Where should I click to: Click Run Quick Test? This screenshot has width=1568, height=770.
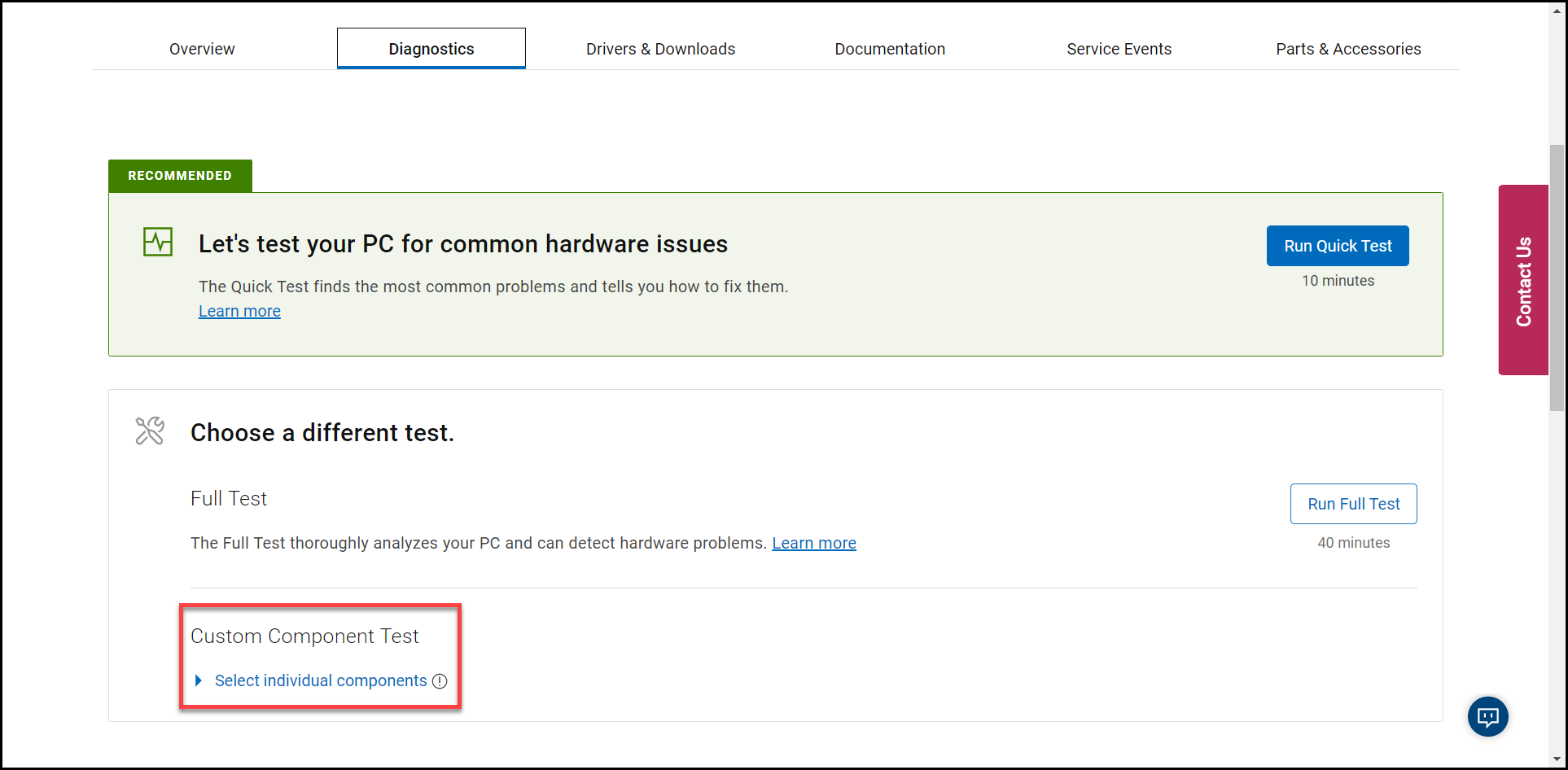click(1337, 245)
